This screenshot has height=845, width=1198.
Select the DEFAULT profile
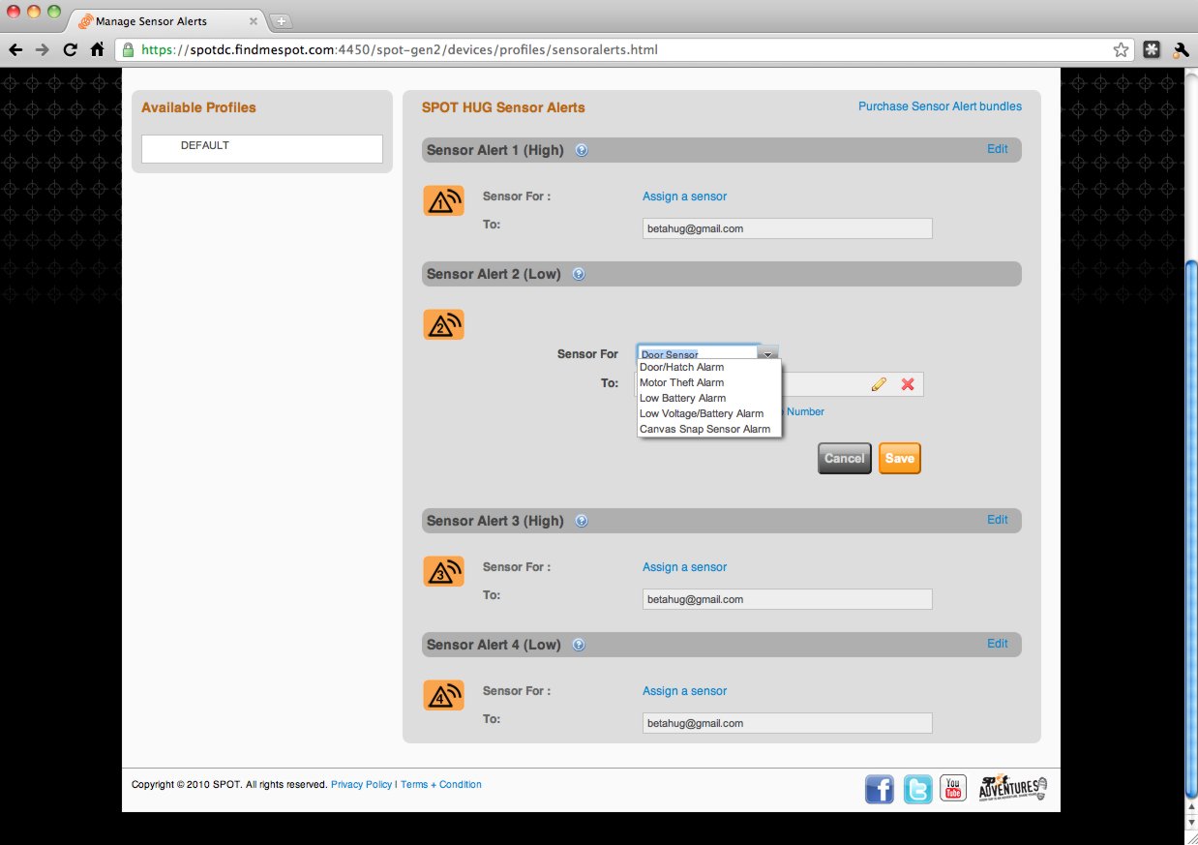(x=262, y=148)
